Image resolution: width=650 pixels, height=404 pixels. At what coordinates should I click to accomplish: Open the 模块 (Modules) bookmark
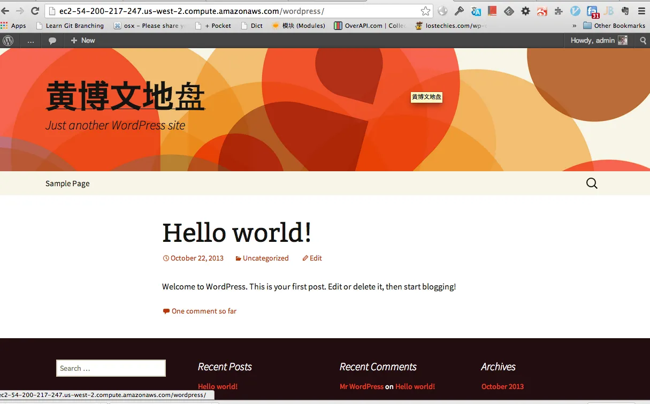click(x=299, y=25)
